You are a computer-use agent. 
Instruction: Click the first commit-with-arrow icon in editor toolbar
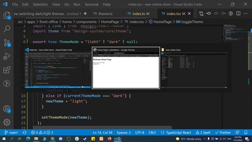(x=209, y=14)
